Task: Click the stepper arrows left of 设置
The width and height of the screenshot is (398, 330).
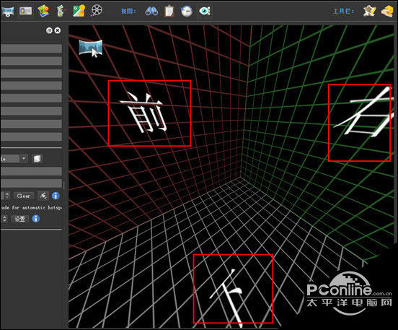Action: pyautogui.click(x=4, y=219)
